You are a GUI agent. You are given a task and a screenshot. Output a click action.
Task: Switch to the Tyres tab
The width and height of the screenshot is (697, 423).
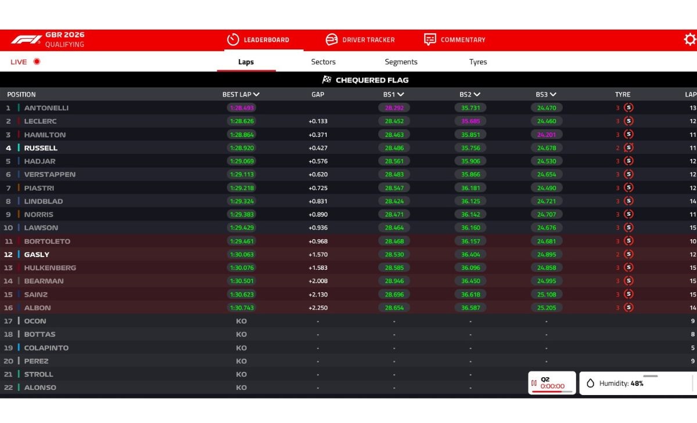point(478,62)
